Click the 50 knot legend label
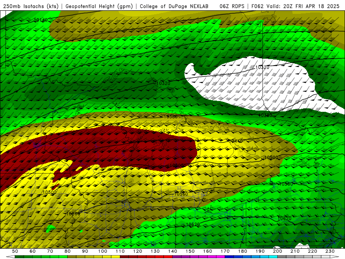Viewport: 345px width, 259px height. click(15, 251)
